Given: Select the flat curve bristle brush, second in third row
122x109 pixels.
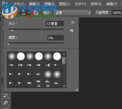Looking at the screenshot, I should pos(20,74).
